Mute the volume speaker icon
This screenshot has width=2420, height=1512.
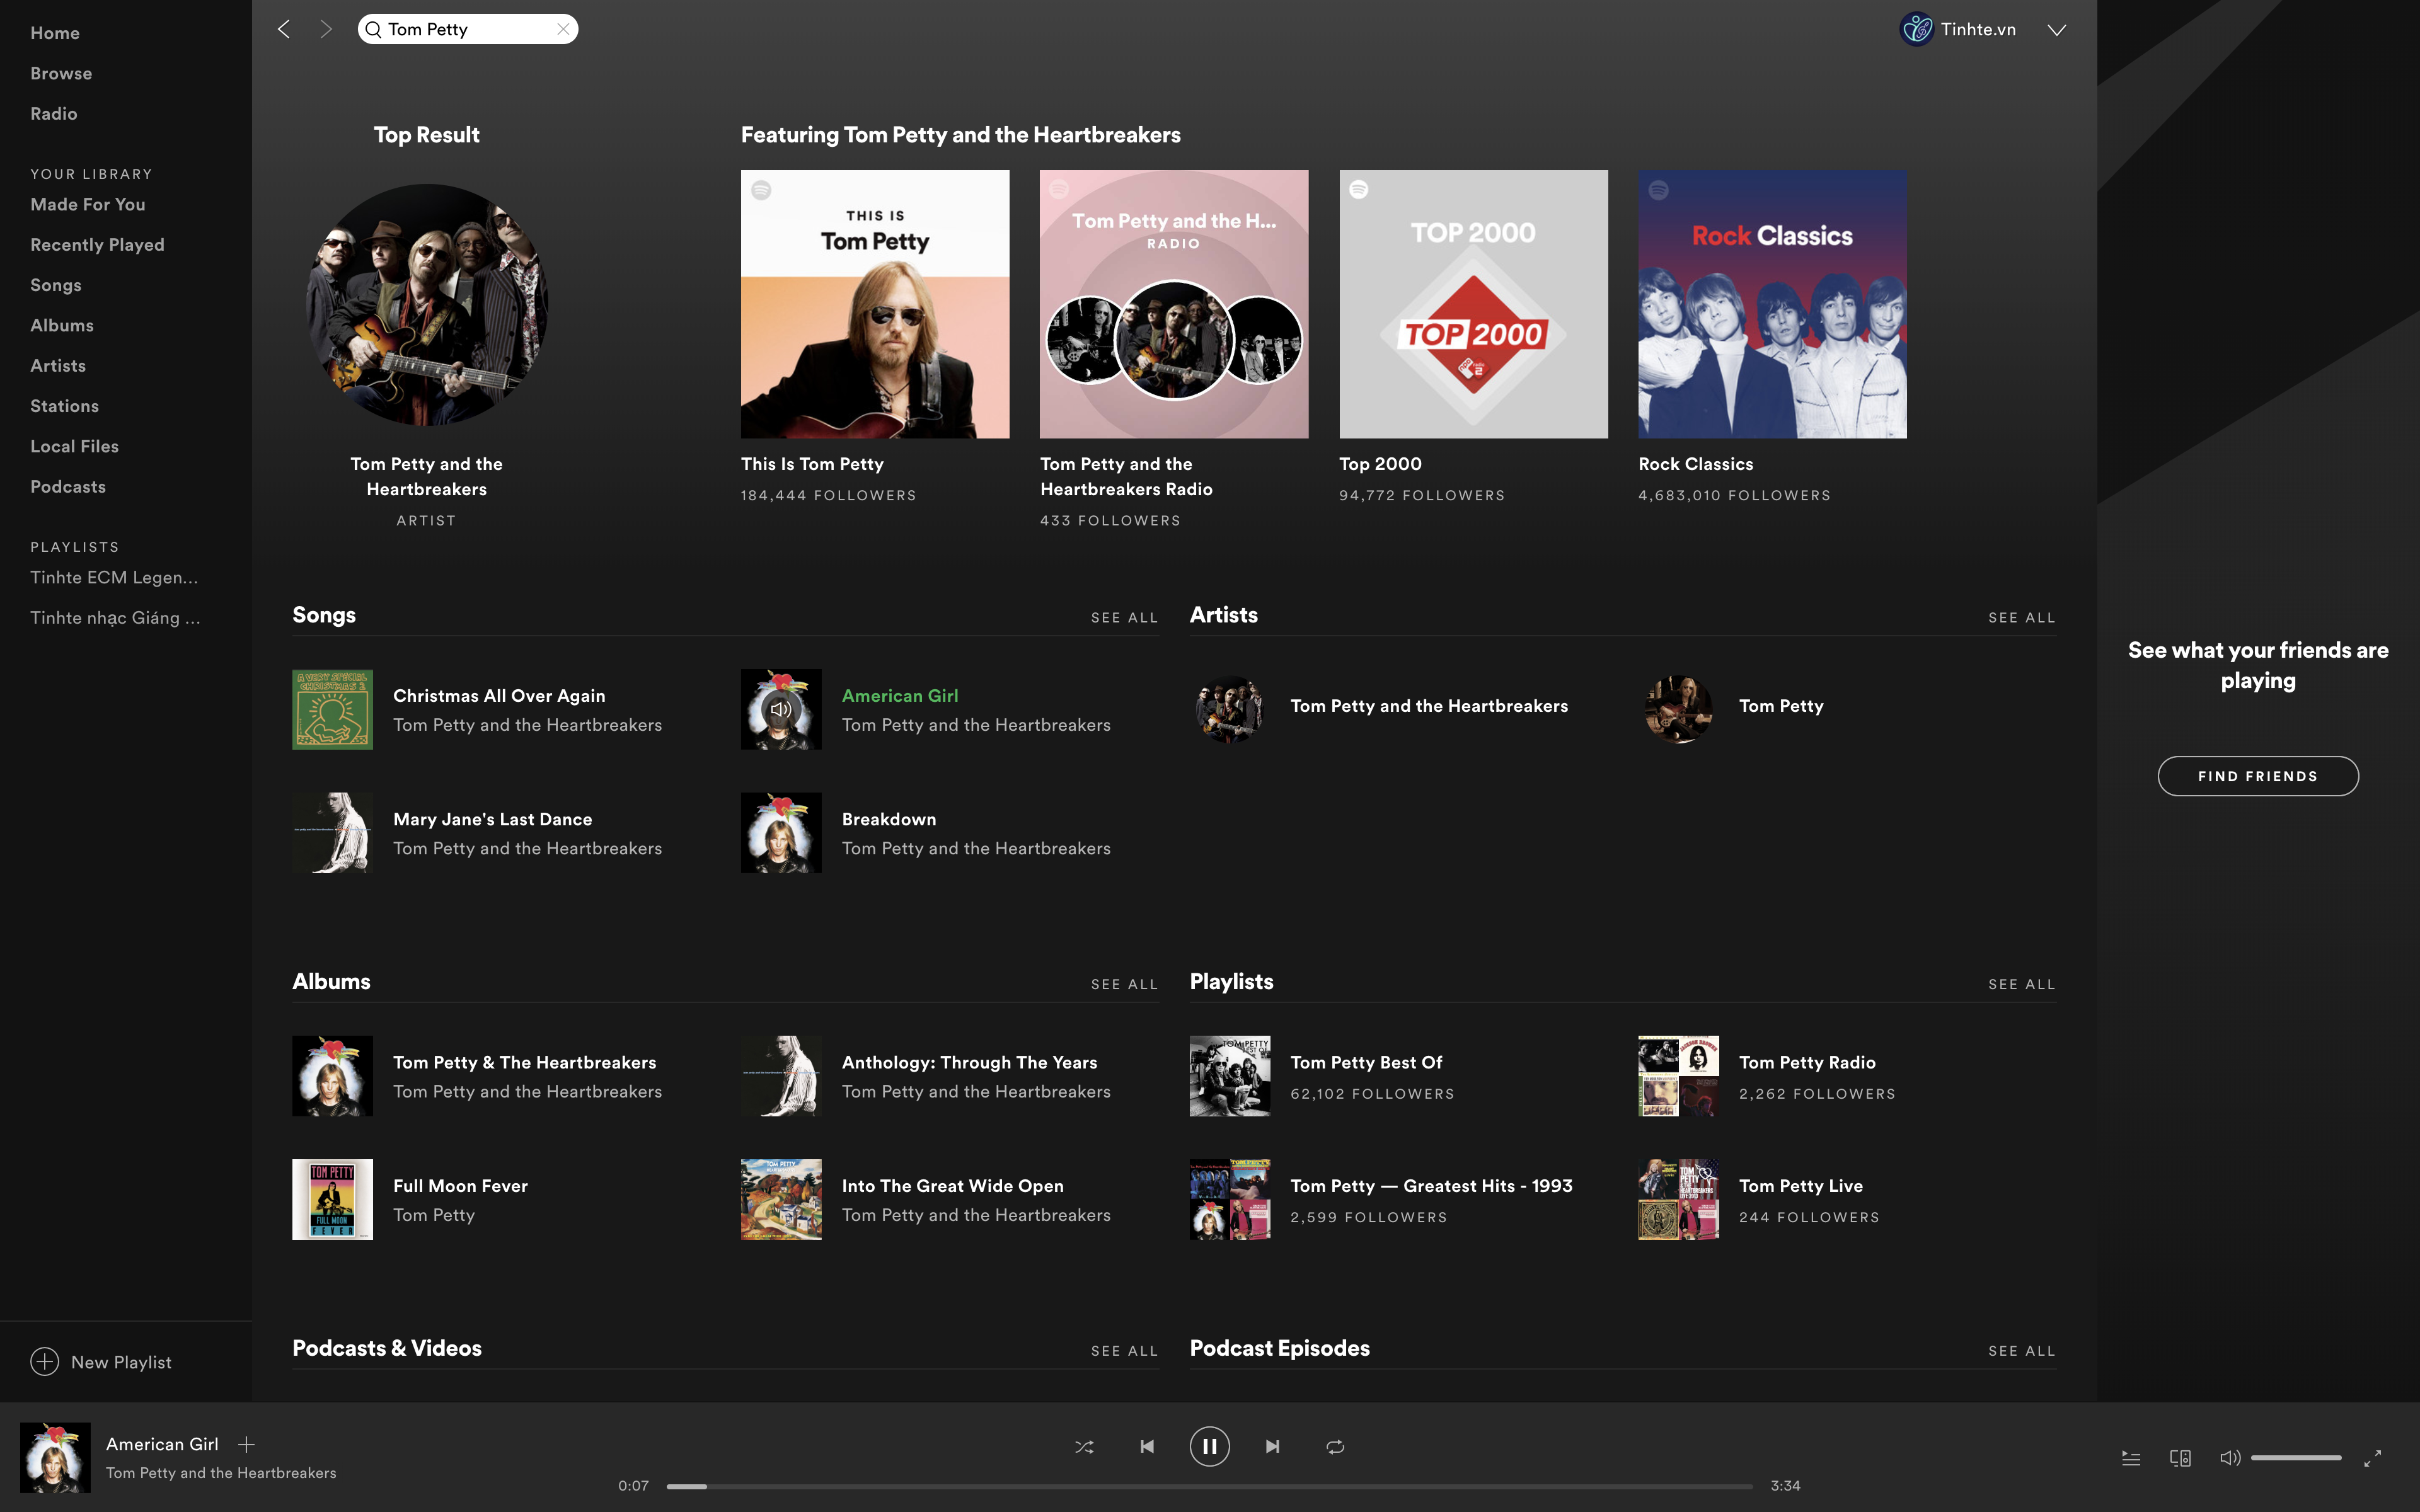[2230, 1458]
